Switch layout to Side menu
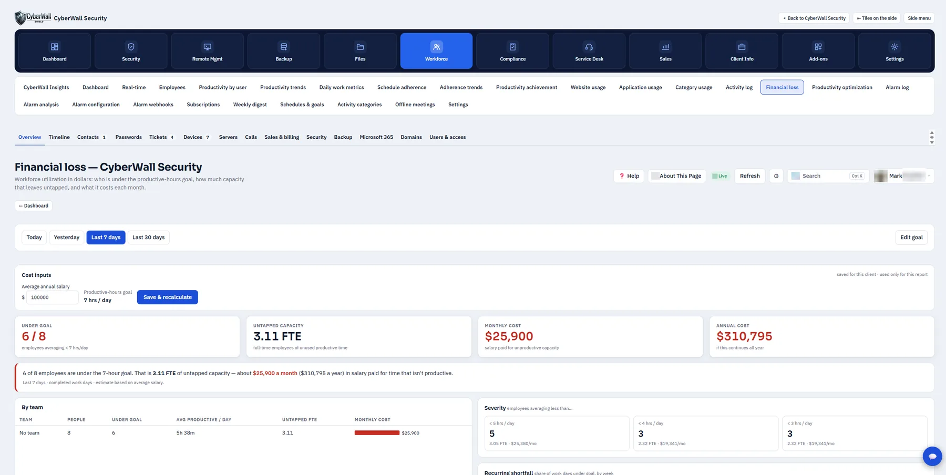This screenshot has height=475, width=946. [919, 18]
